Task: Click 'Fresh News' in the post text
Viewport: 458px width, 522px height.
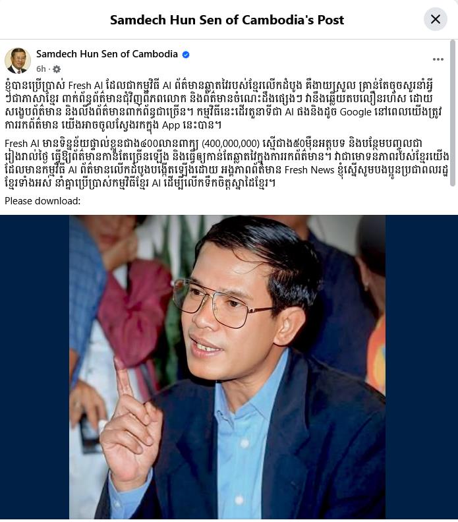Action: tap(309, 170)
